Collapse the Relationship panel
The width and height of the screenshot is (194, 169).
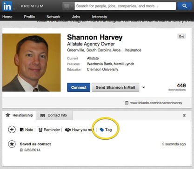[x=184, y=115]
